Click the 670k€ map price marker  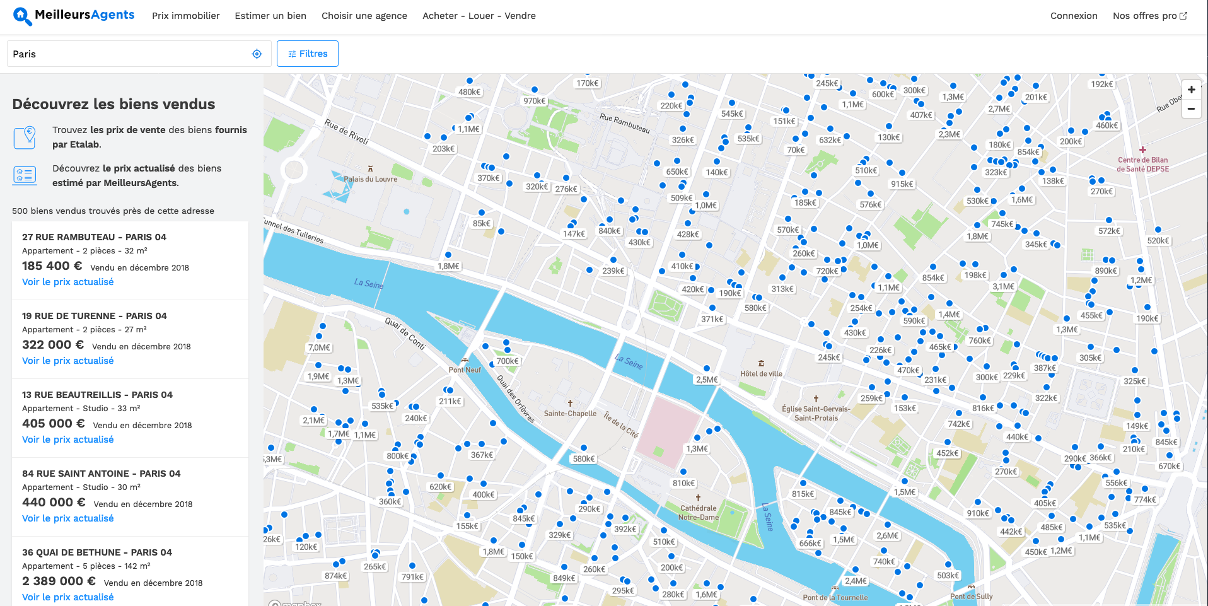point(1170,467)
